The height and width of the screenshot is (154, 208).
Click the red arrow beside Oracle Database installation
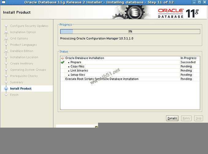(62, 58)
